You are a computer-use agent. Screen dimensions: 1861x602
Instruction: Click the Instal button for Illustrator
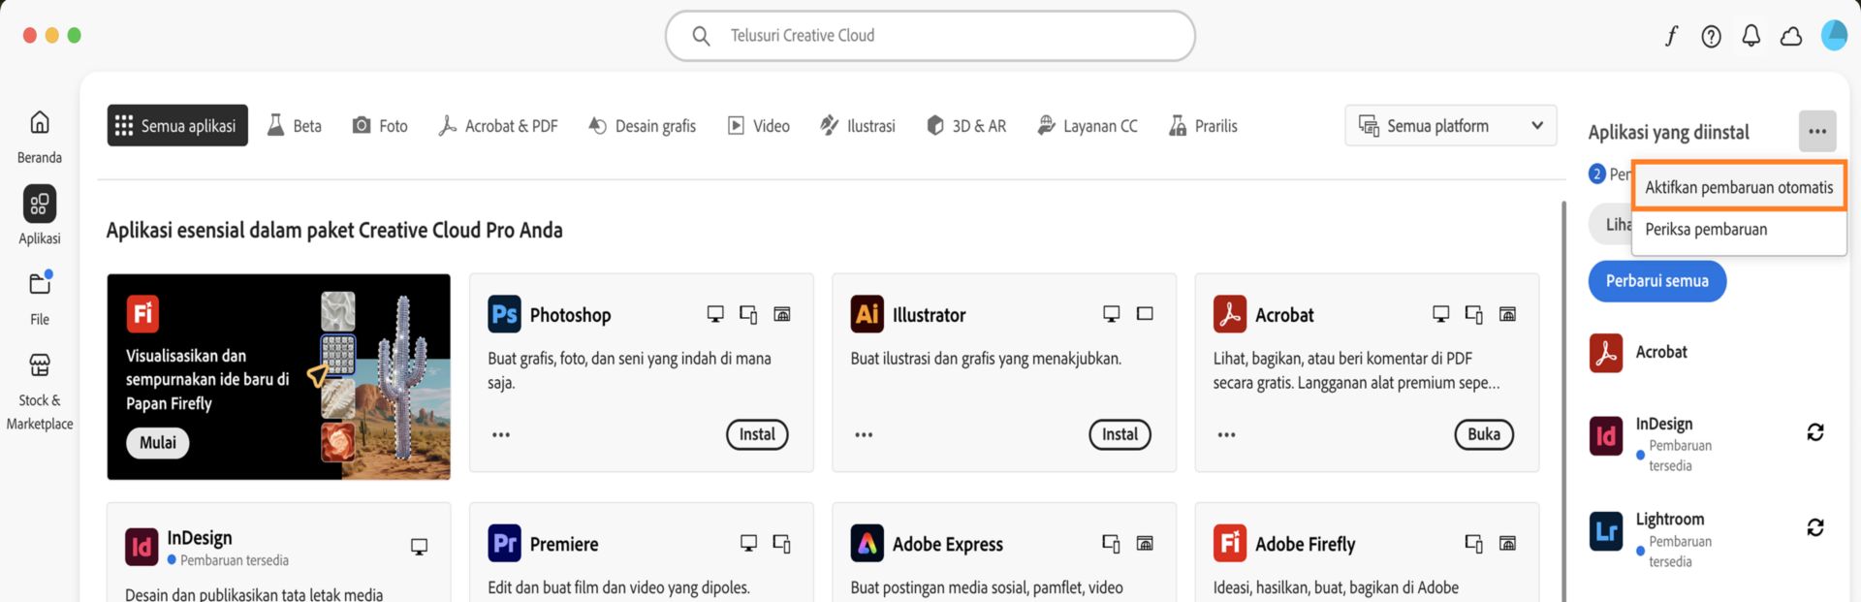(1120, 434)
